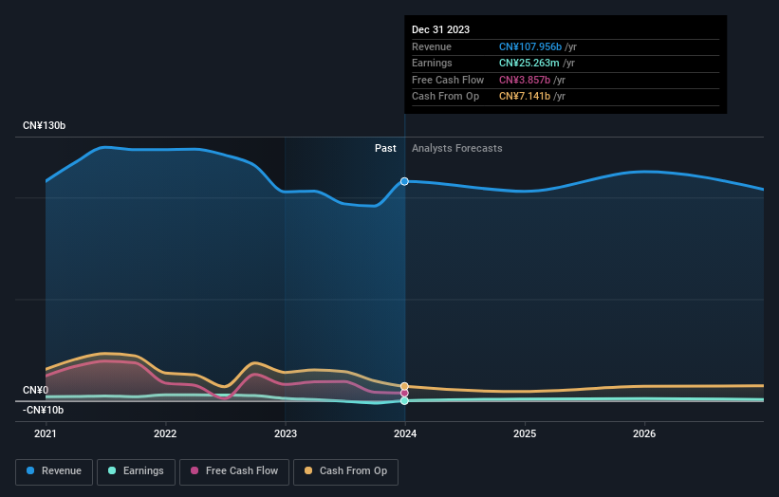Click the teal Earnings data point marker
The image size is (779, 497).
[404, 400]
